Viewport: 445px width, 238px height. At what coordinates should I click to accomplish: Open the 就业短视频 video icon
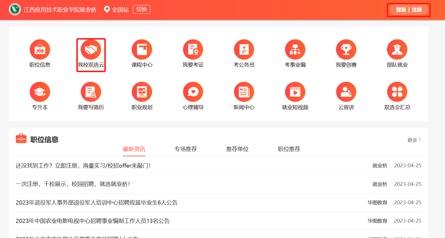pos(295,92)
